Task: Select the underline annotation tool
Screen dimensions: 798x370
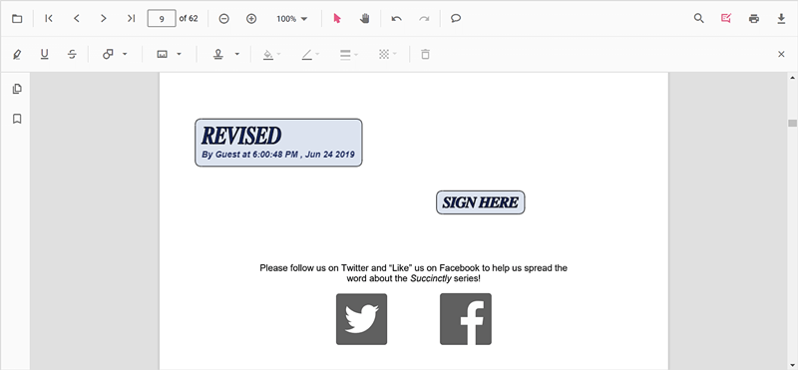Action: [x=45, y=54]
